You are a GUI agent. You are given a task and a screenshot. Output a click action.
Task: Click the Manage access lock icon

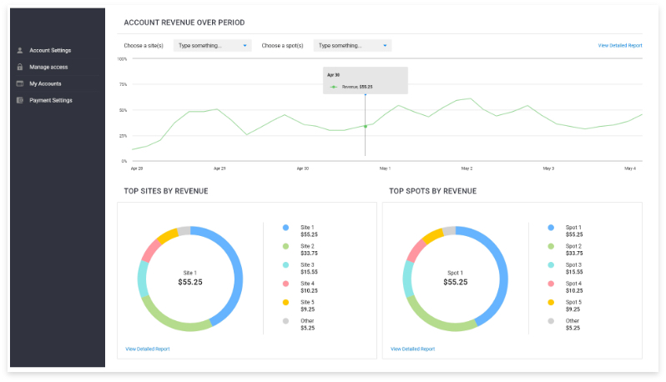pyautogui.click(x=19, y=67)
